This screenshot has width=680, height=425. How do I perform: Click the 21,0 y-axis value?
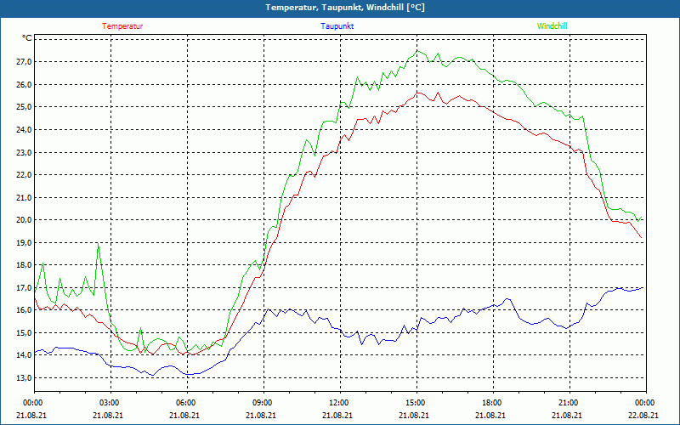point(24,197)
